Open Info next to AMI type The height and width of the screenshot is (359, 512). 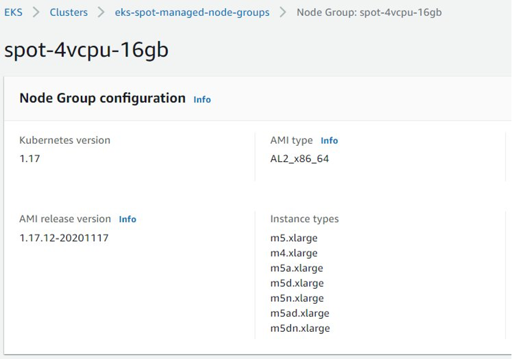coord(330,140)
